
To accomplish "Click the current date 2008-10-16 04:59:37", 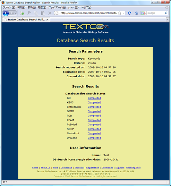I will click(x=102, y=76).
